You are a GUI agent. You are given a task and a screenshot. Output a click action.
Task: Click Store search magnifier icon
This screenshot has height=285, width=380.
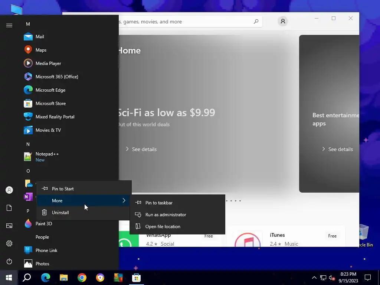point(256,22)
